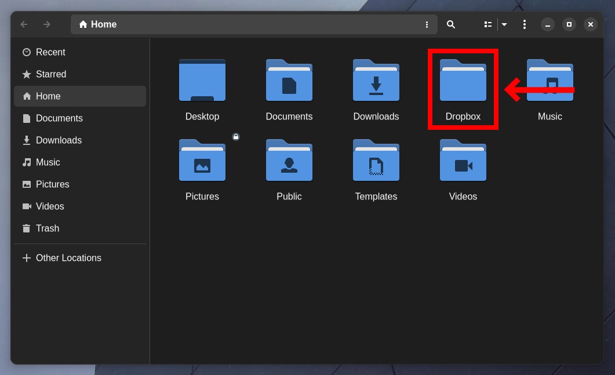The image size is (615, 375).
Task: Open Downloads in the sidebar
Action: point(80,140)
